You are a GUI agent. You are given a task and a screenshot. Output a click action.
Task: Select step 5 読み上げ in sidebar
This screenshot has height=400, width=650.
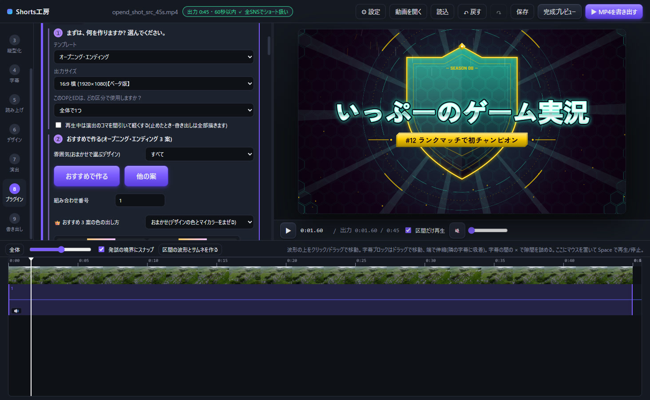point(14,104)
